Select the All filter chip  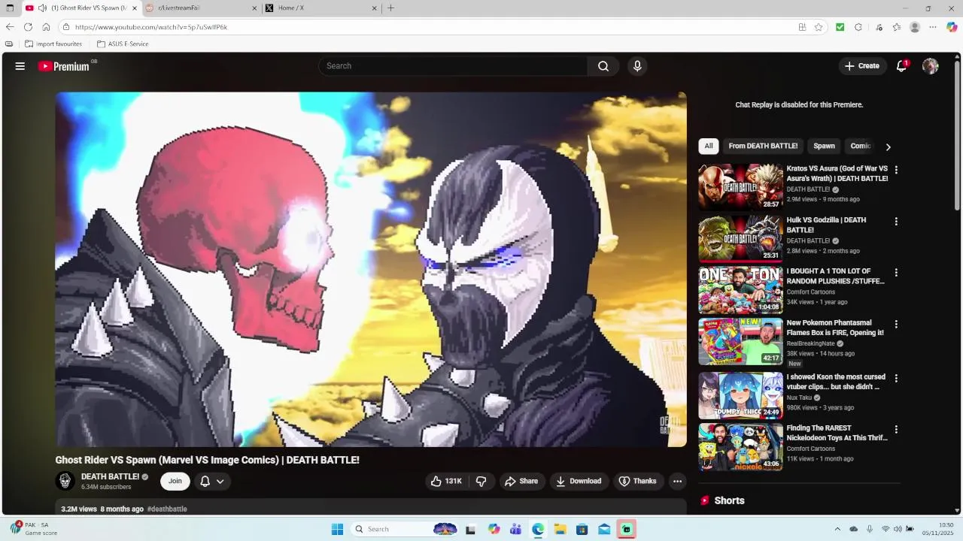(x=709, y=146)
